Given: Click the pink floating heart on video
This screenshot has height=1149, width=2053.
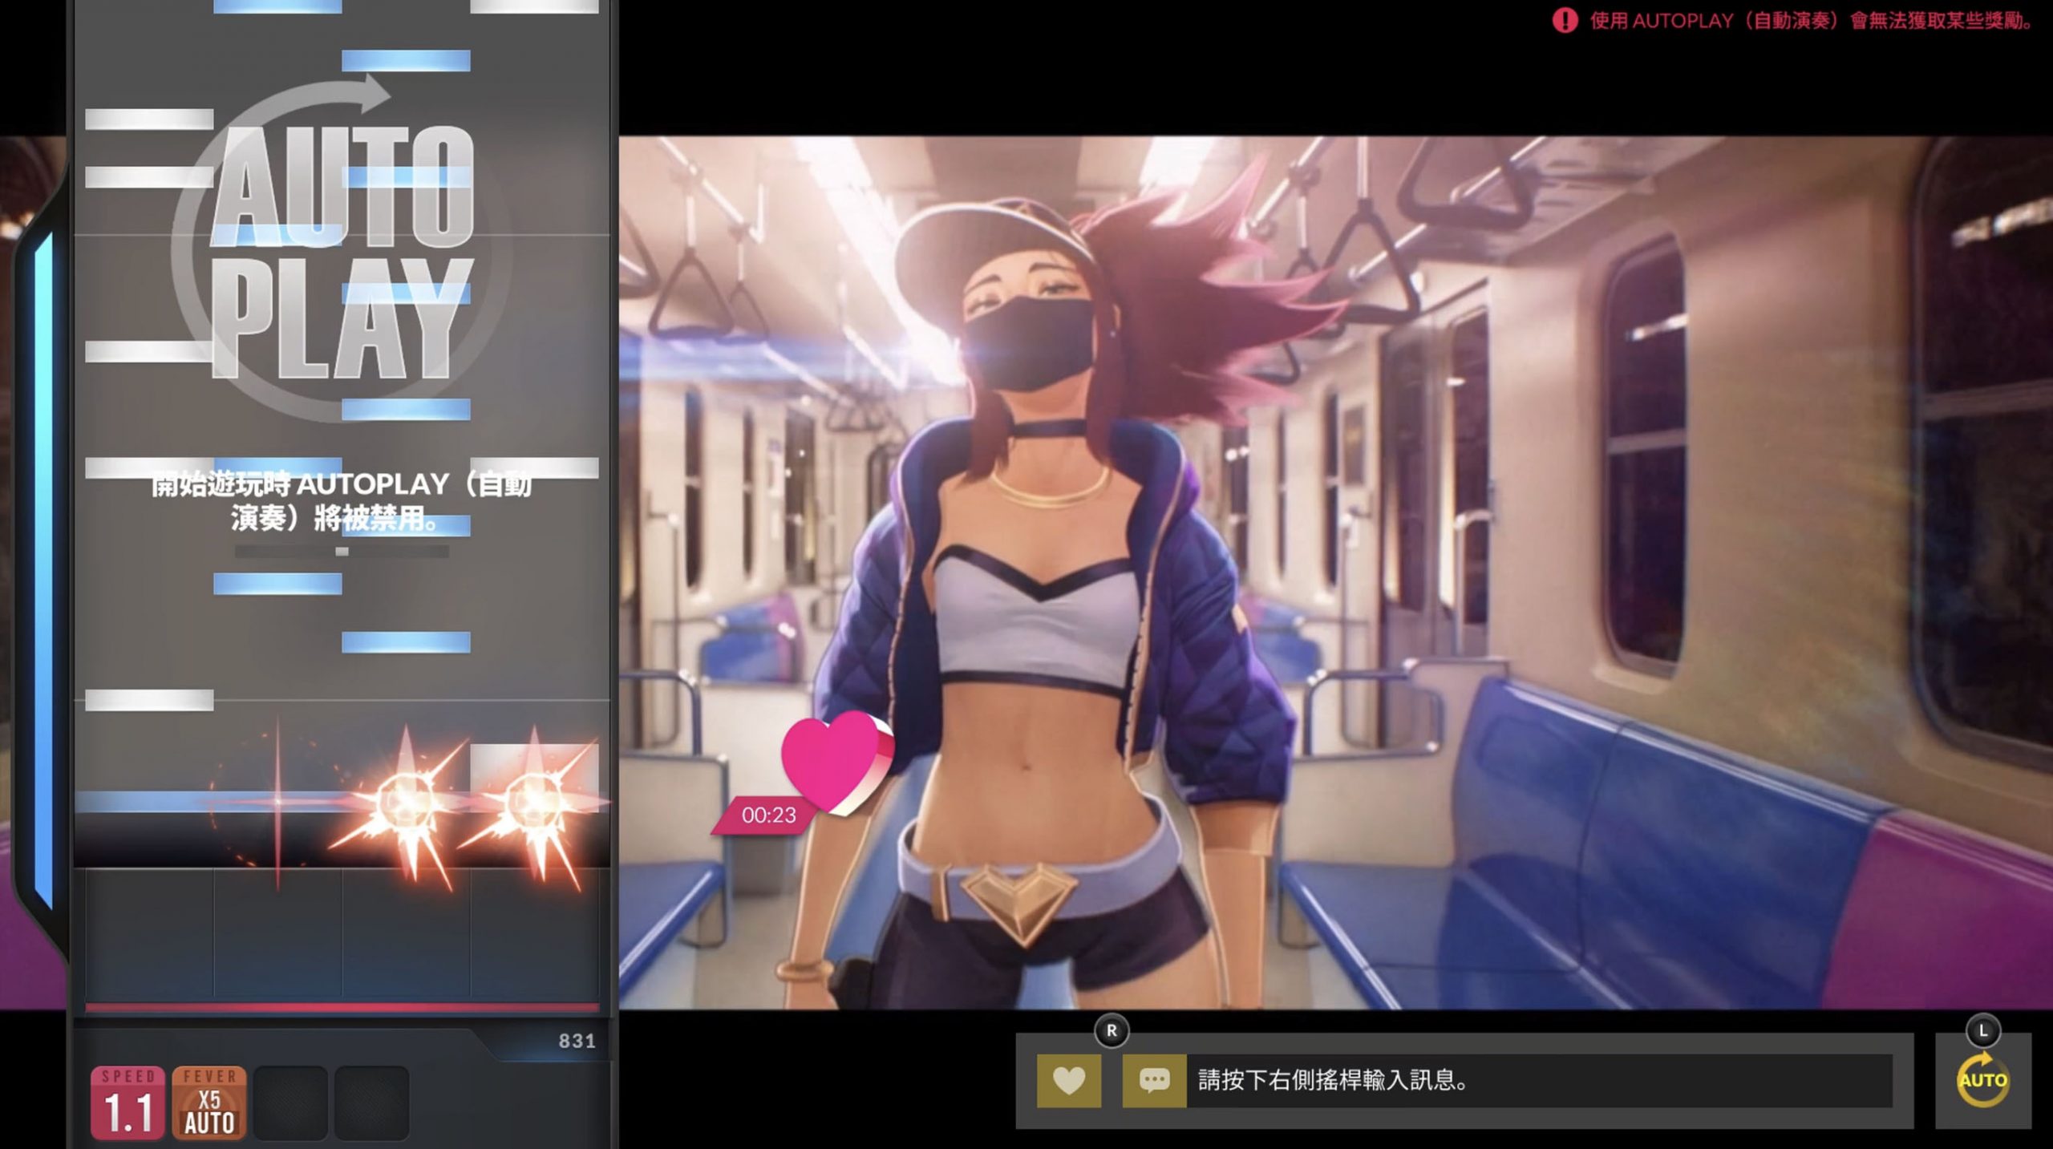Looking at the screenshot, I should click(x=837, y=763).
